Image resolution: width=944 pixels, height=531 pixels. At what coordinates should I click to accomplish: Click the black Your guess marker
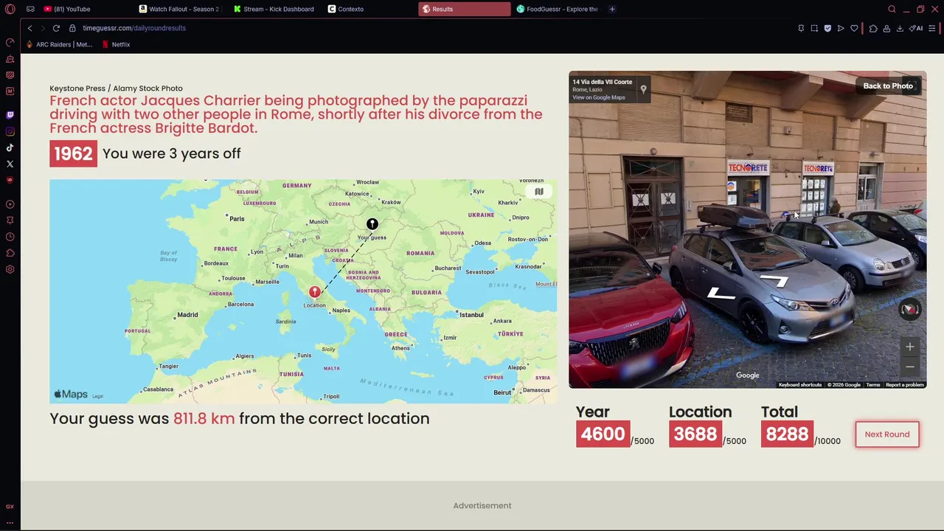[x=372, y=224]
